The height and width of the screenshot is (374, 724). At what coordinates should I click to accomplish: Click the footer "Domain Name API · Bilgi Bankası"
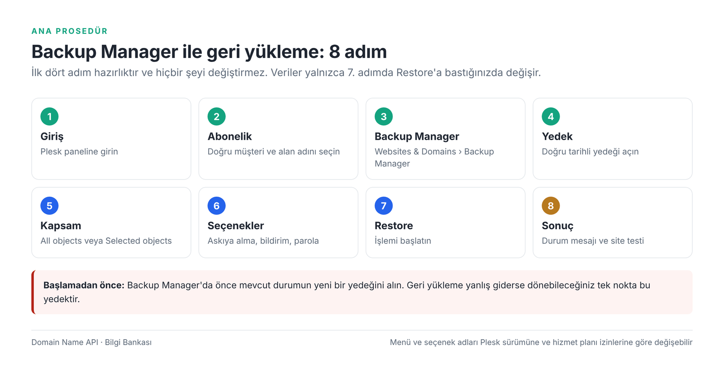(x=91, y=342)
